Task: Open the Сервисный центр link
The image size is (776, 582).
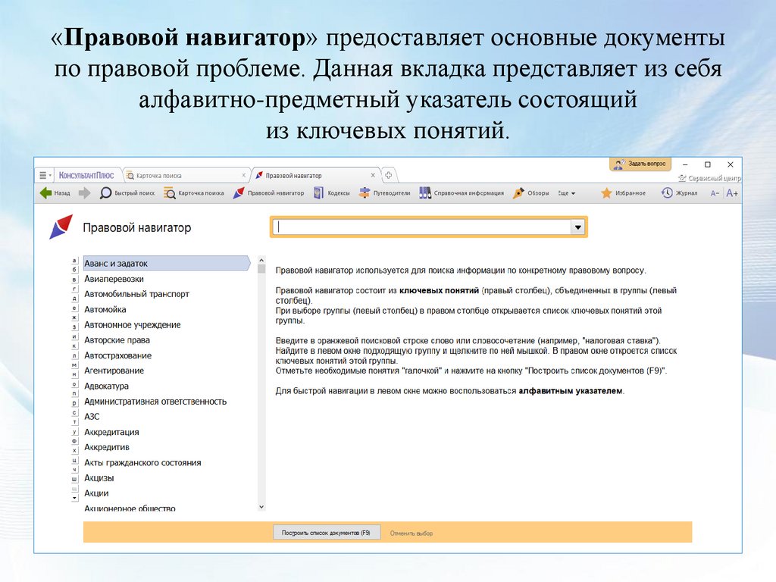Action: tap(709, 178)
